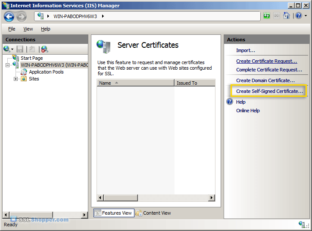Image resolution: width=312 pixels, height=231 pixels.
Task: Click Connections pane scroll left arrow
Action: (x=6, y=215)
